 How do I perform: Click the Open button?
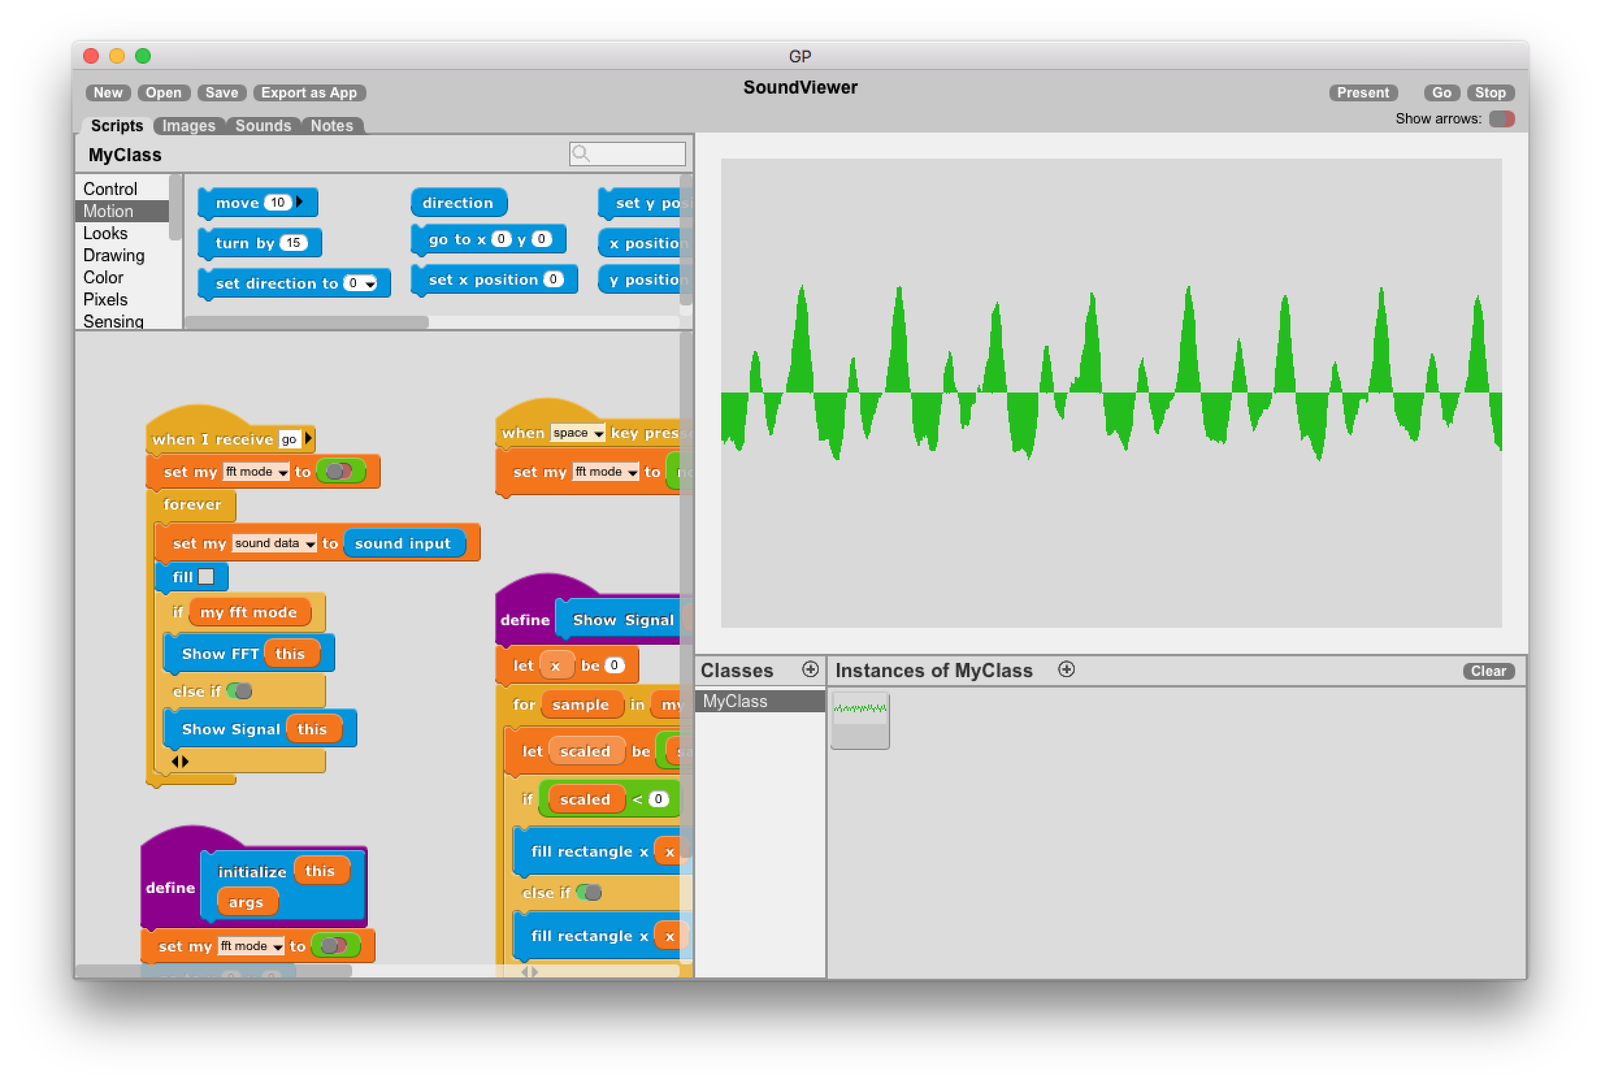(x=163, y=92)
